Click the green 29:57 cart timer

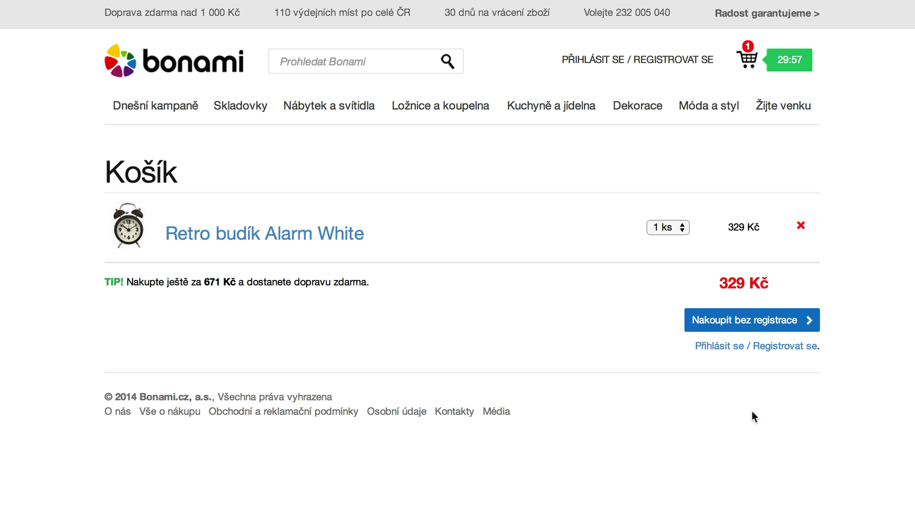789,60
